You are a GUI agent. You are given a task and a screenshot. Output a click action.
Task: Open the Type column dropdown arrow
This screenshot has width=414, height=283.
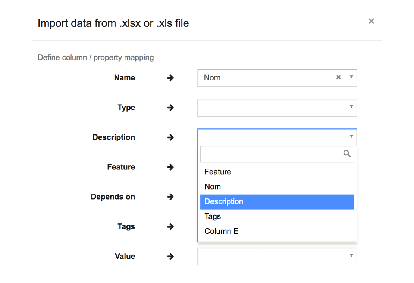[351, 108]
